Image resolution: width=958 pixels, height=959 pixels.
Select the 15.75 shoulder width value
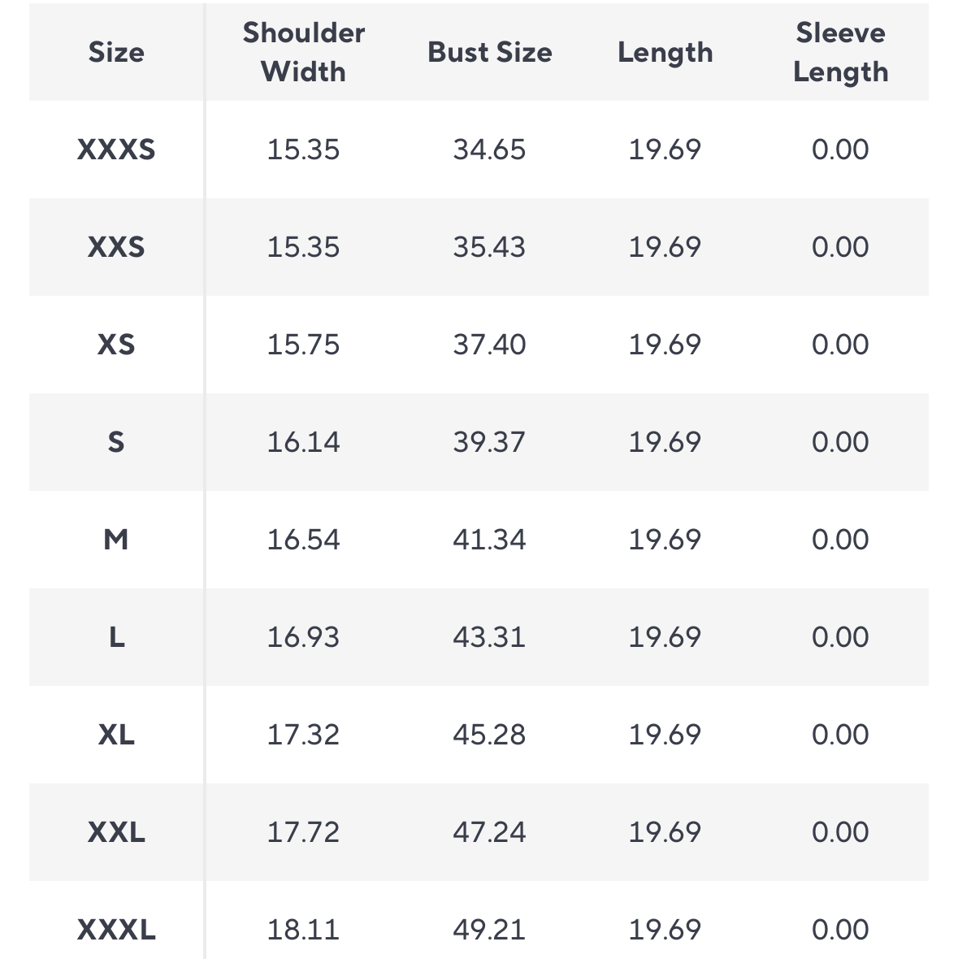click(303, 345)
